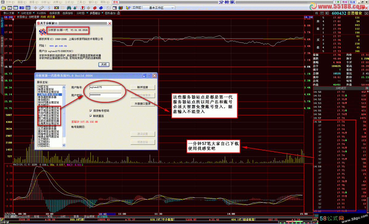Click the 创业板指 index in status bar
Screen dimensions: 369x224
(249, 220)
